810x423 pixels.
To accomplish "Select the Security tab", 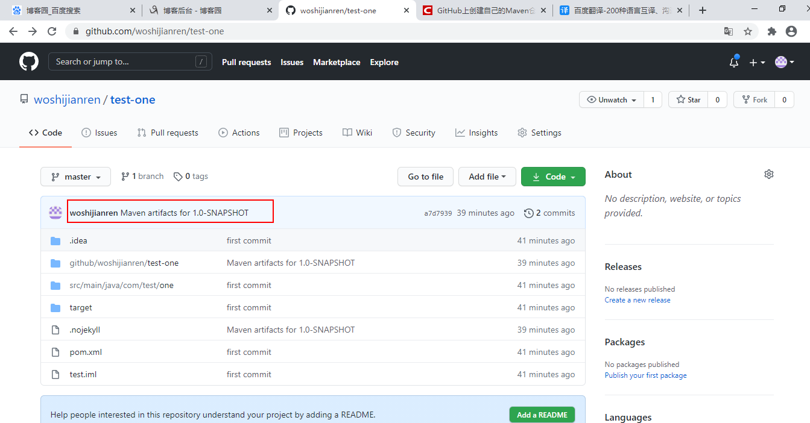I will click(x=414, y=133).
